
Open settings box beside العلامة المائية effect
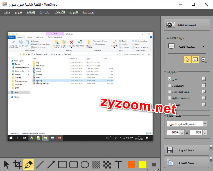(x=204, y=98)
